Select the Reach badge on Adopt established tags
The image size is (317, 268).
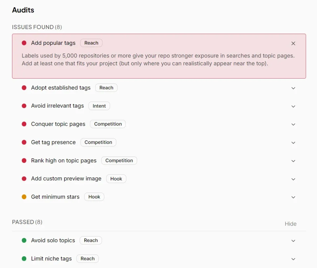[x=106, y=88]
